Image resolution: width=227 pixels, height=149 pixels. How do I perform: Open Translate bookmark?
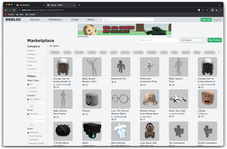tap(30, 15)
